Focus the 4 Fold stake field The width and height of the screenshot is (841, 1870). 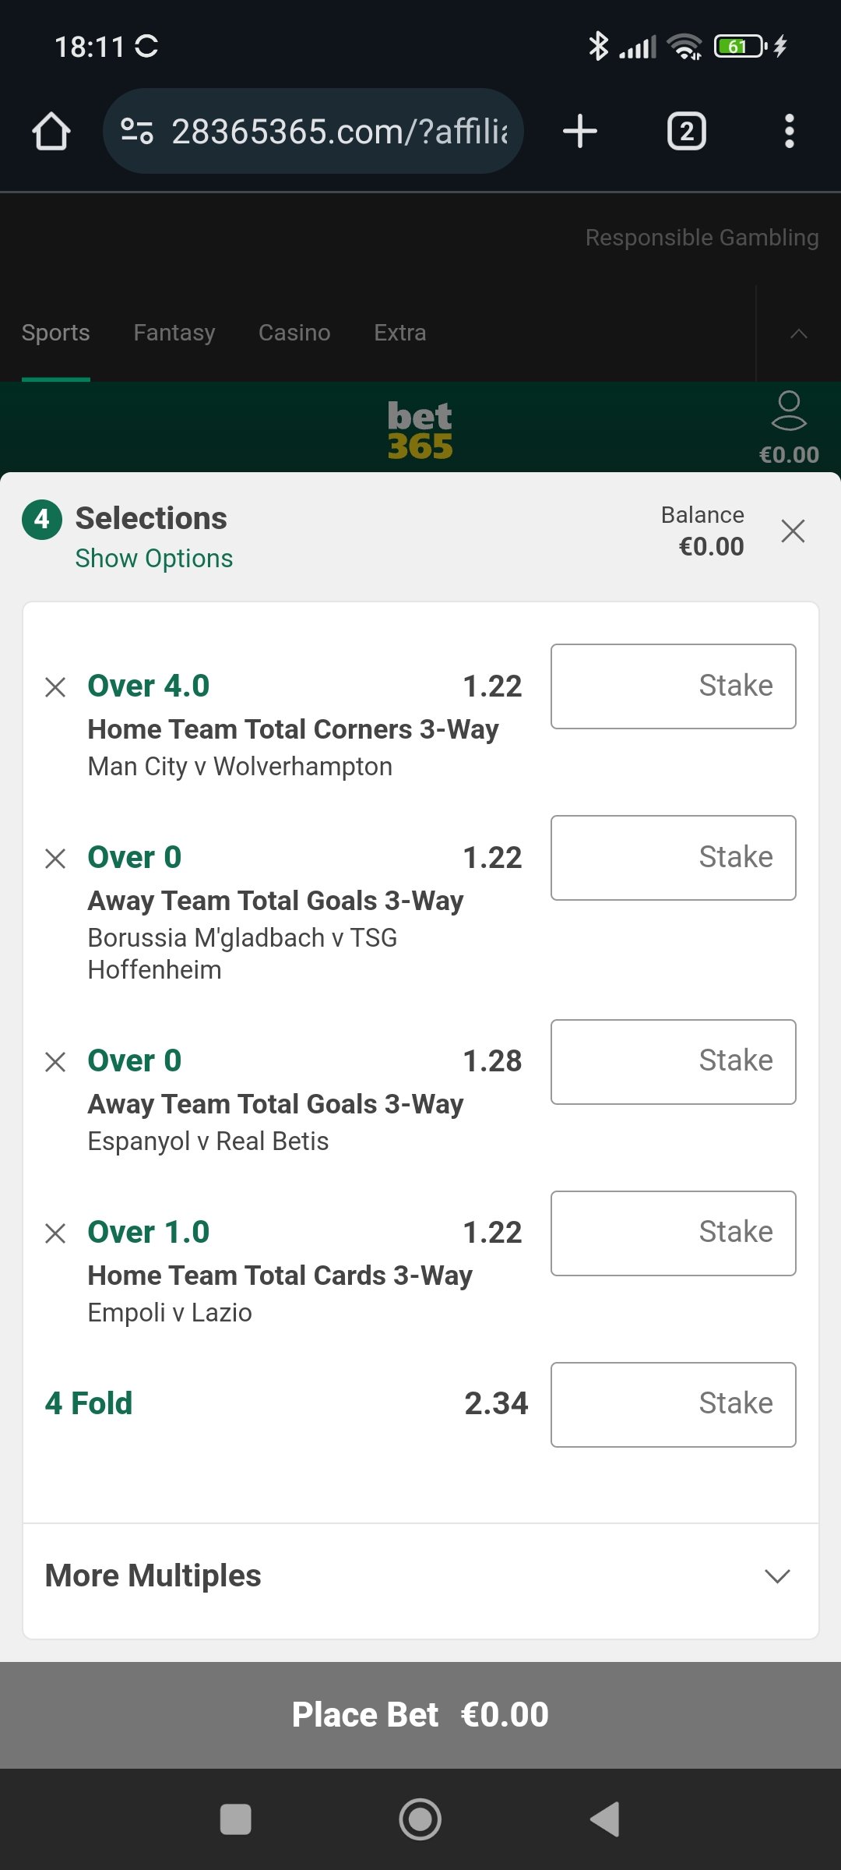(674, 1405)
